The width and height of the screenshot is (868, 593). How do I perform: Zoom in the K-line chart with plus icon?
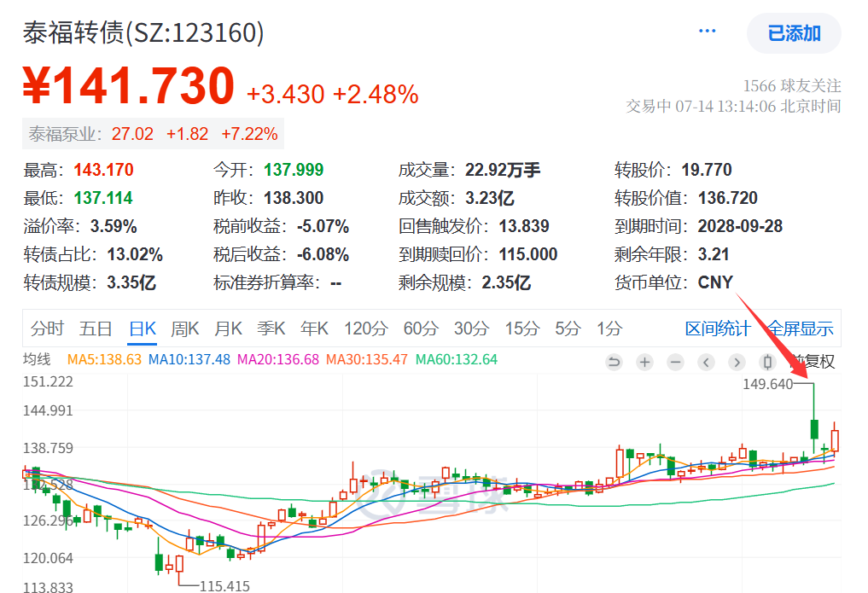point(644,363)
